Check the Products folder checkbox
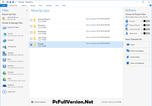The image size is (152, 106). [x=31, y=26]
